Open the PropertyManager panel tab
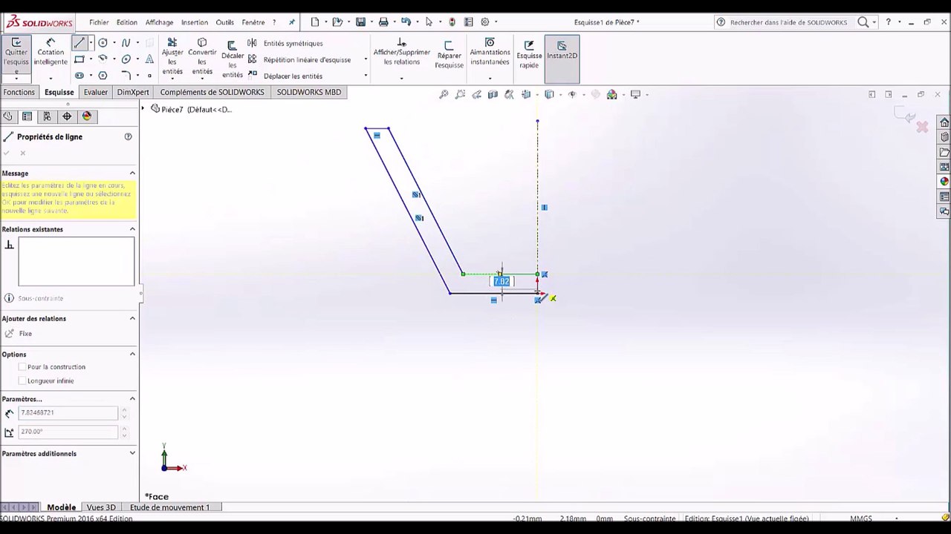 click(27, 116)
